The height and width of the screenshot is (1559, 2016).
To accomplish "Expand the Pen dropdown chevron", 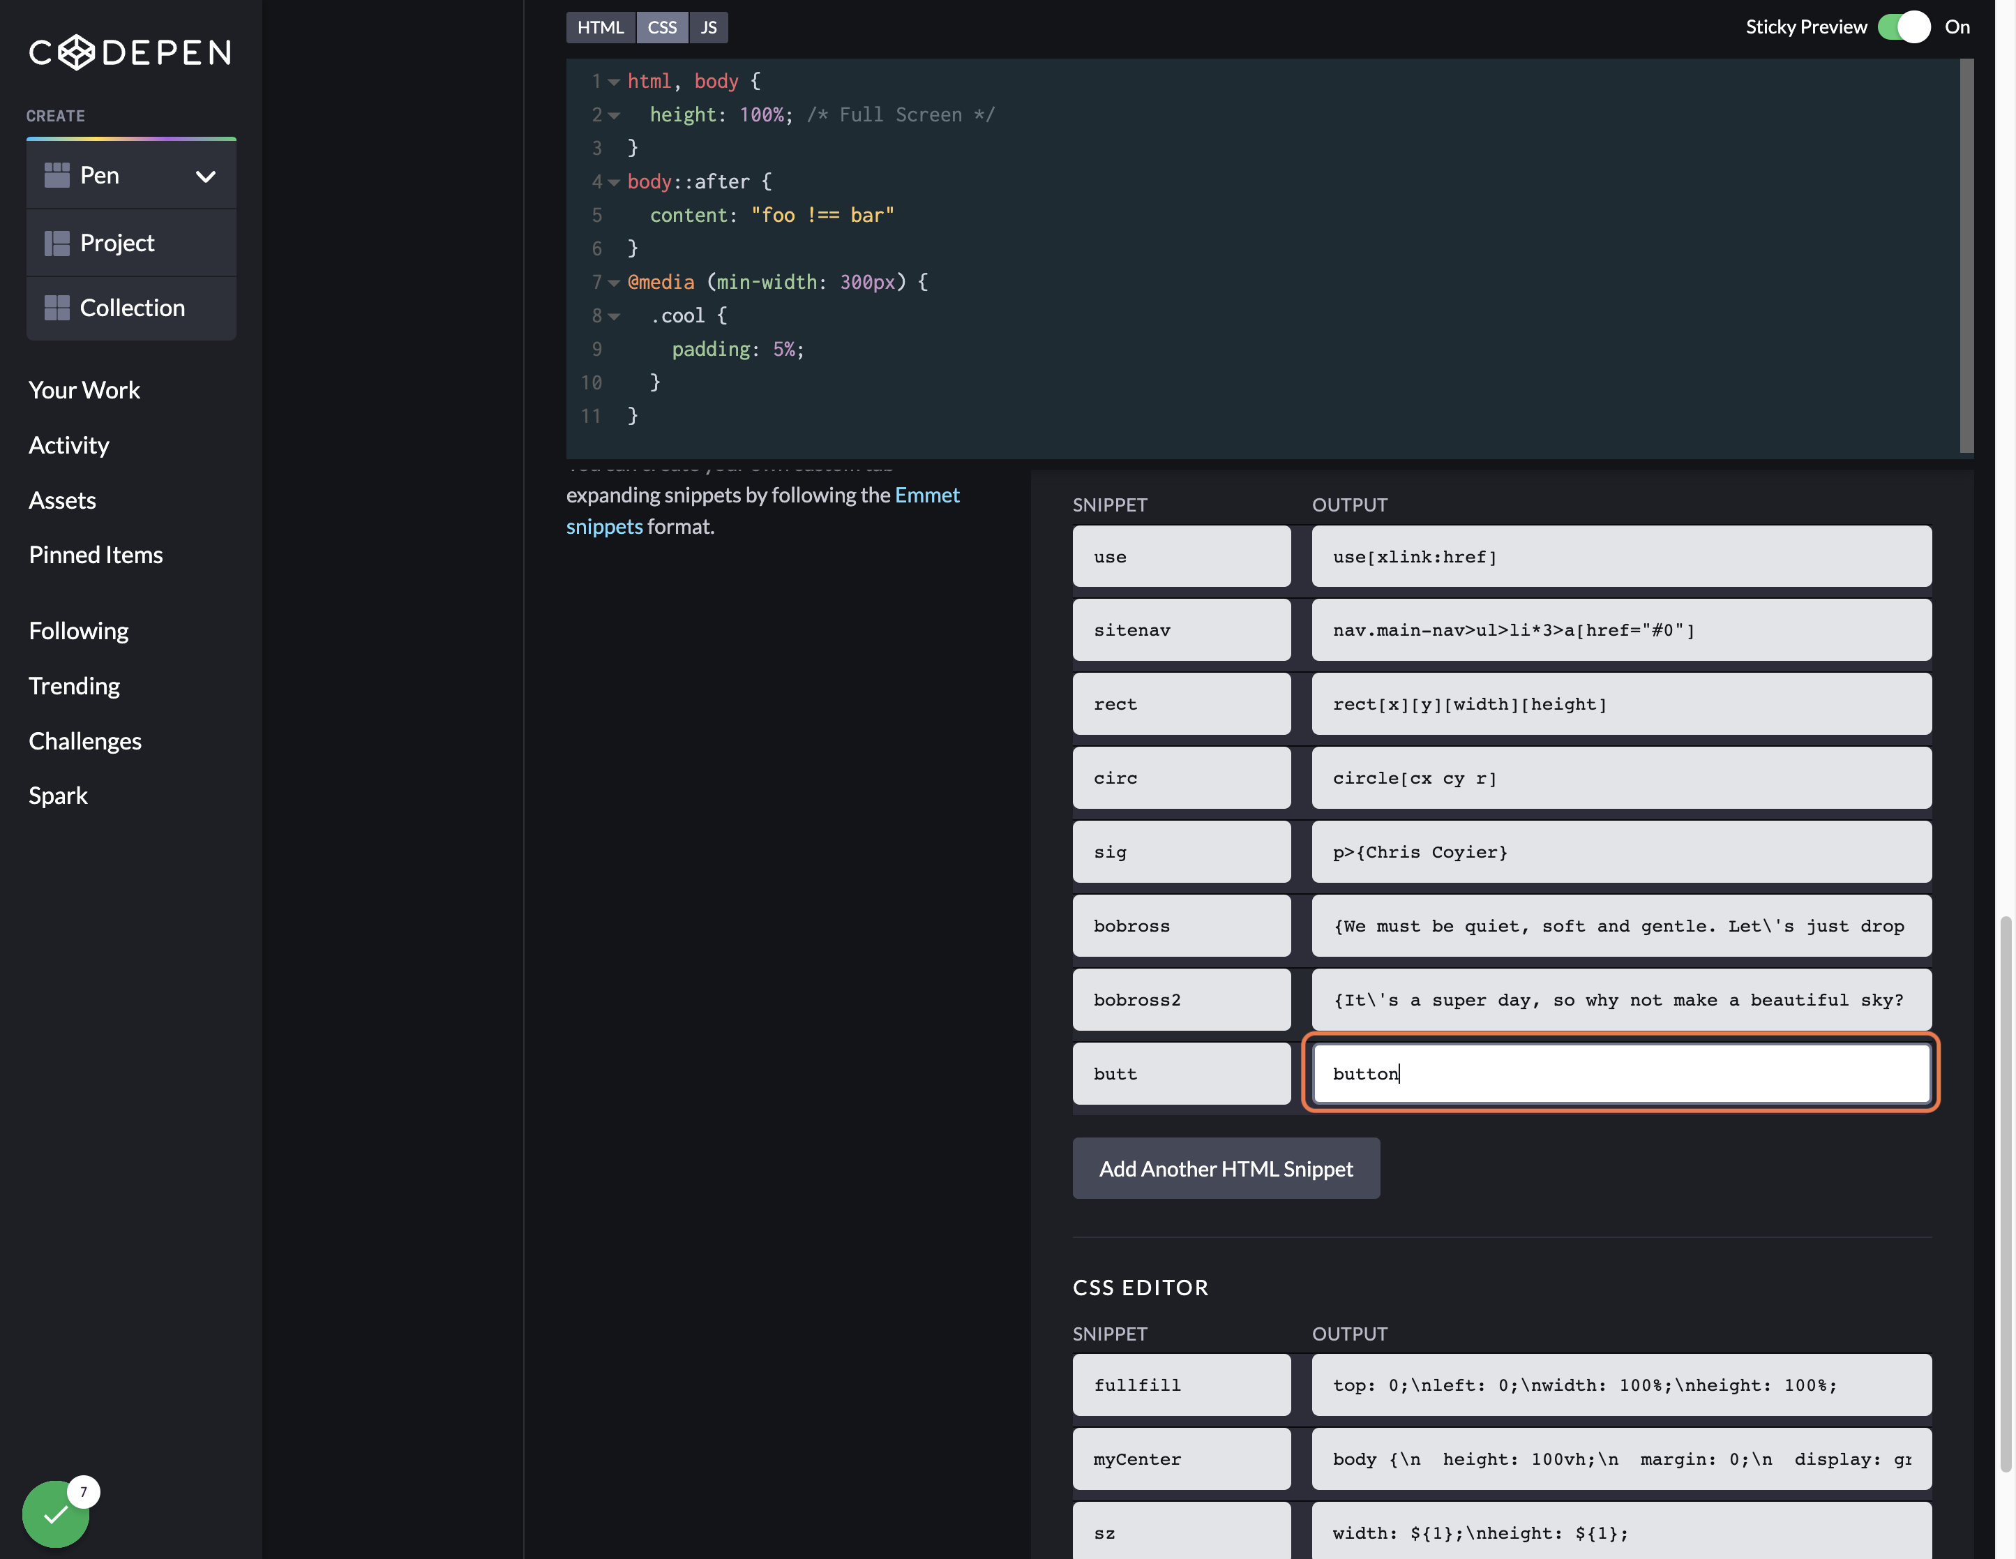I will pyautogui.click(x=206, y=177).
